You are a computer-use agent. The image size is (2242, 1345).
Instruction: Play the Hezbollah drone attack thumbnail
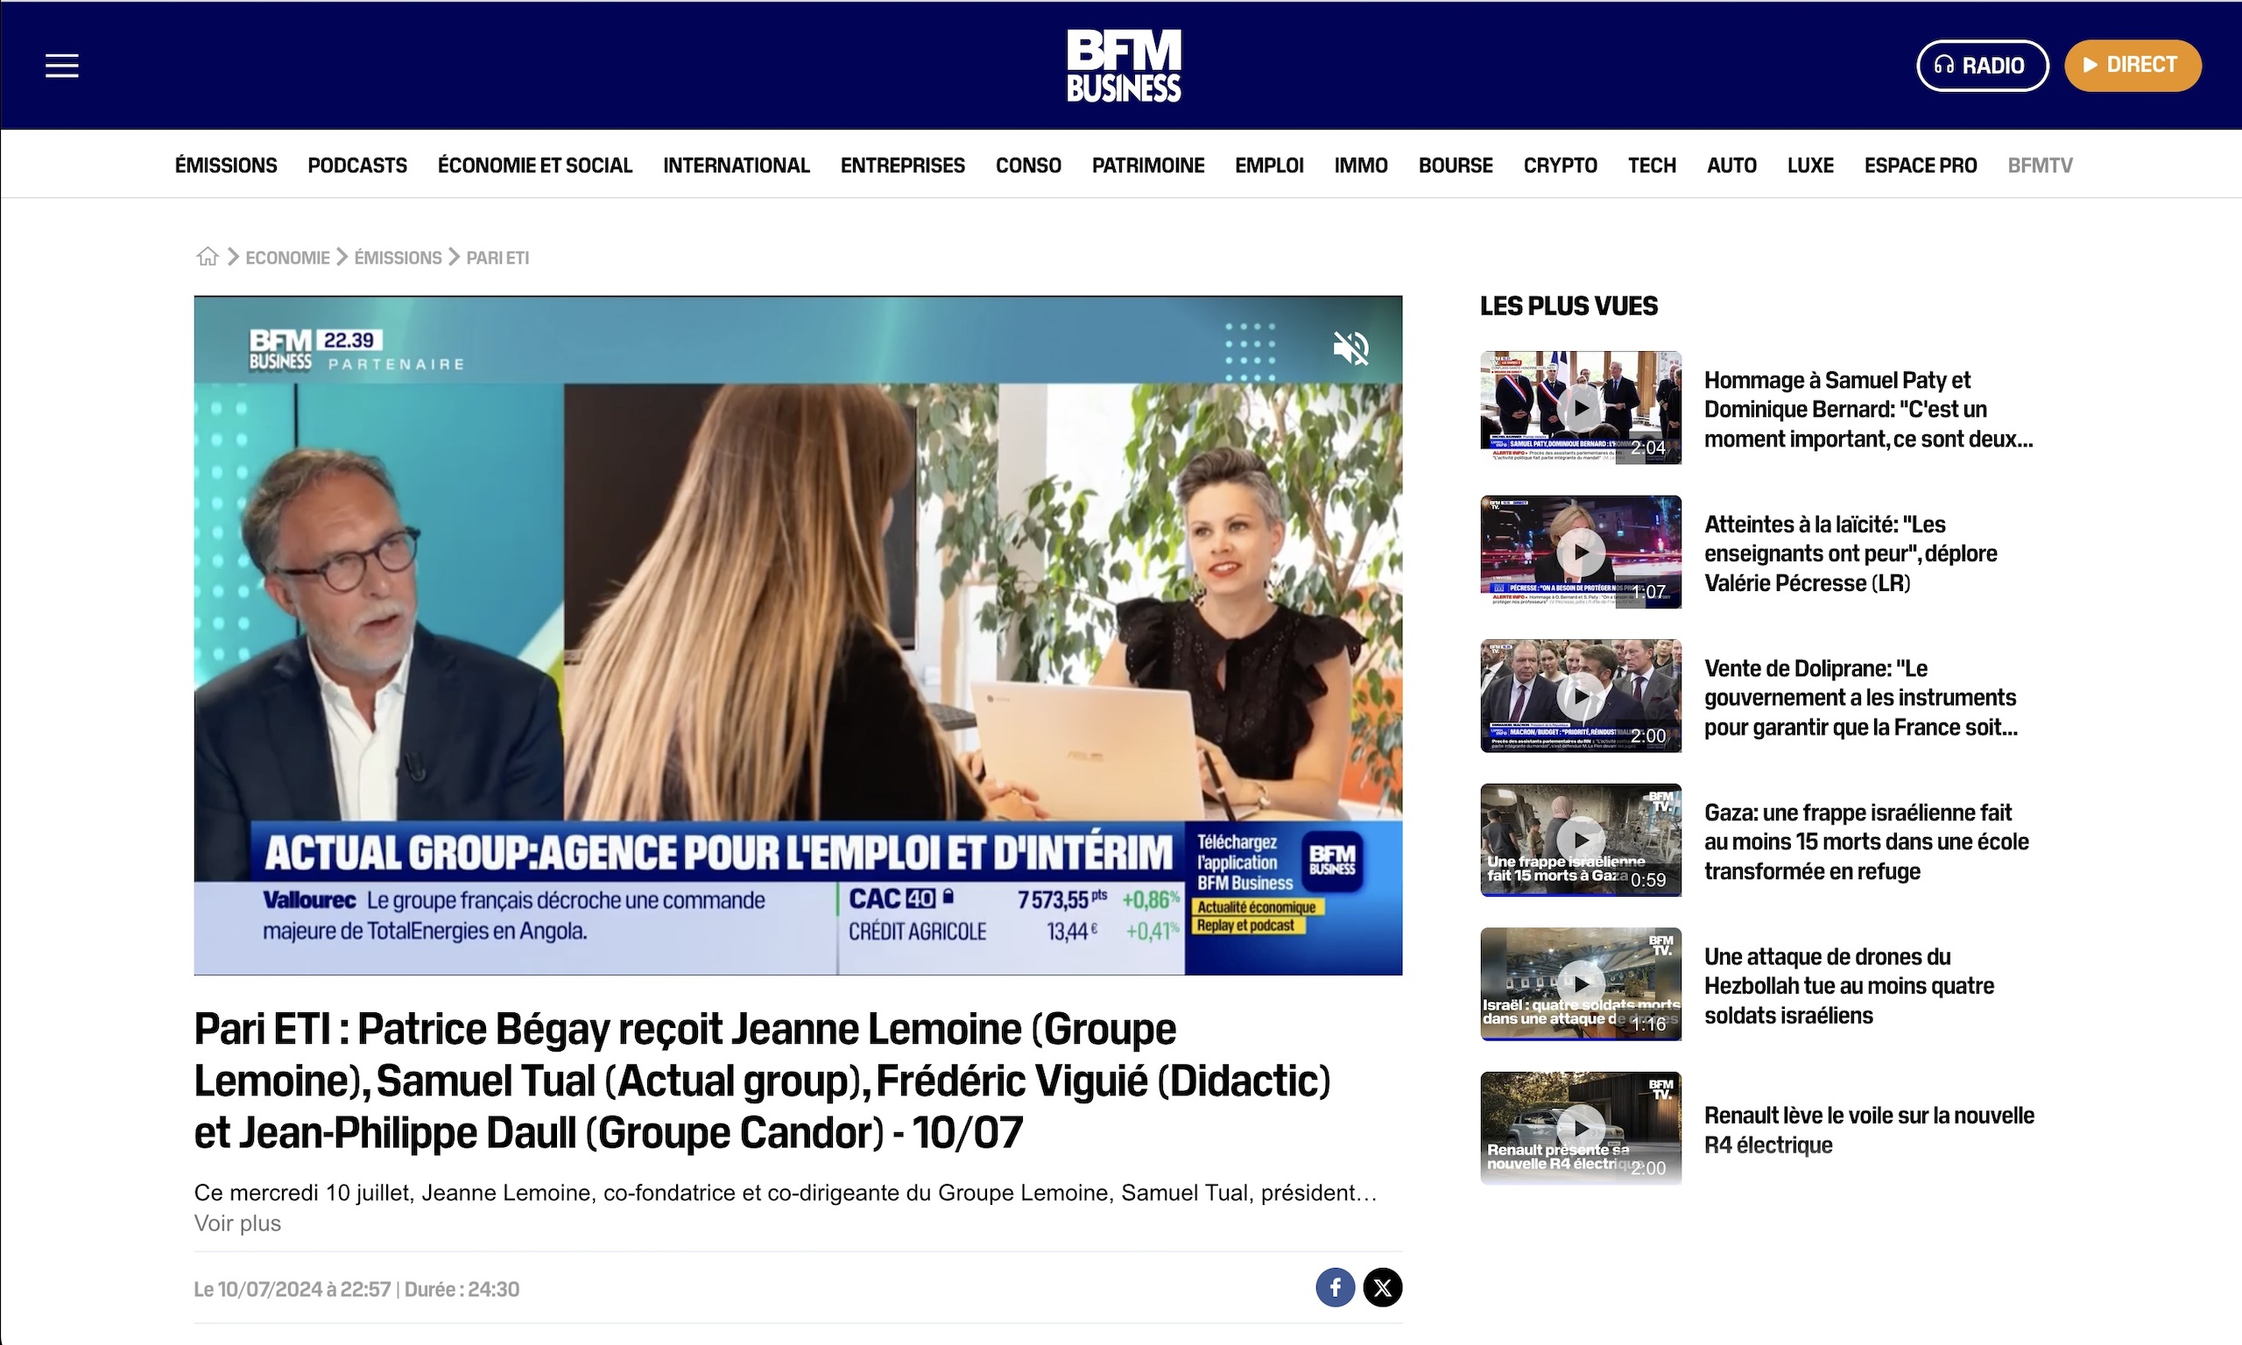1581,983
